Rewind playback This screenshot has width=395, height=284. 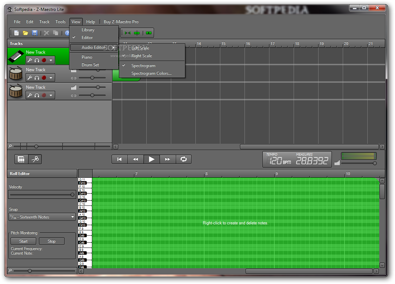click(x=135, y=159)
